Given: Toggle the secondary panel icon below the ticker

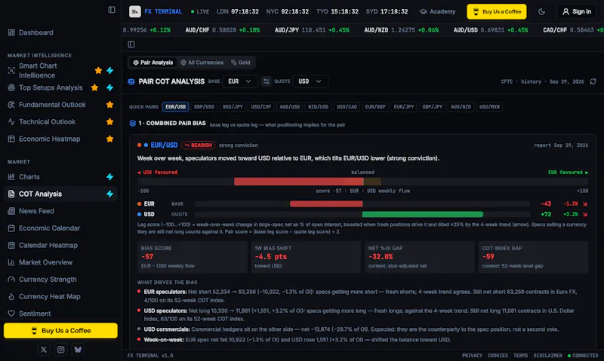Looking at the screenshot, I should 131,44.
